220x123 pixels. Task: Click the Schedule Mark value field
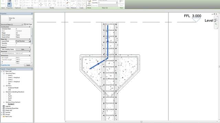coord(23,29)
